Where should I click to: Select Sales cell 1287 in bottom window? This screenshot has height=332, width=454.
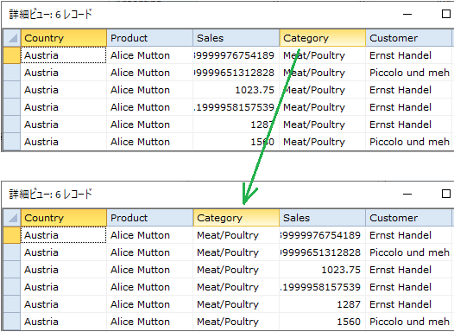click(323, 304)
